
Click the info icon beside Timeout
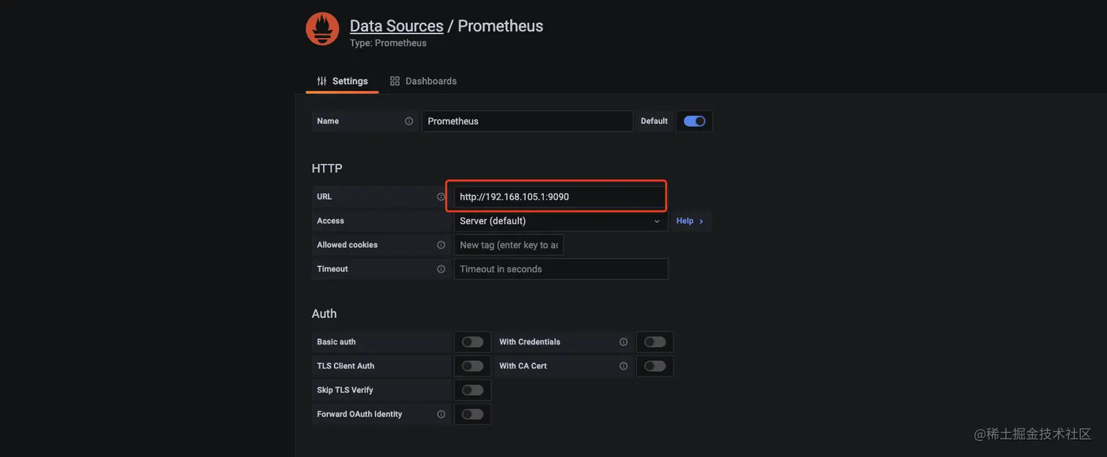click(441, 269)
